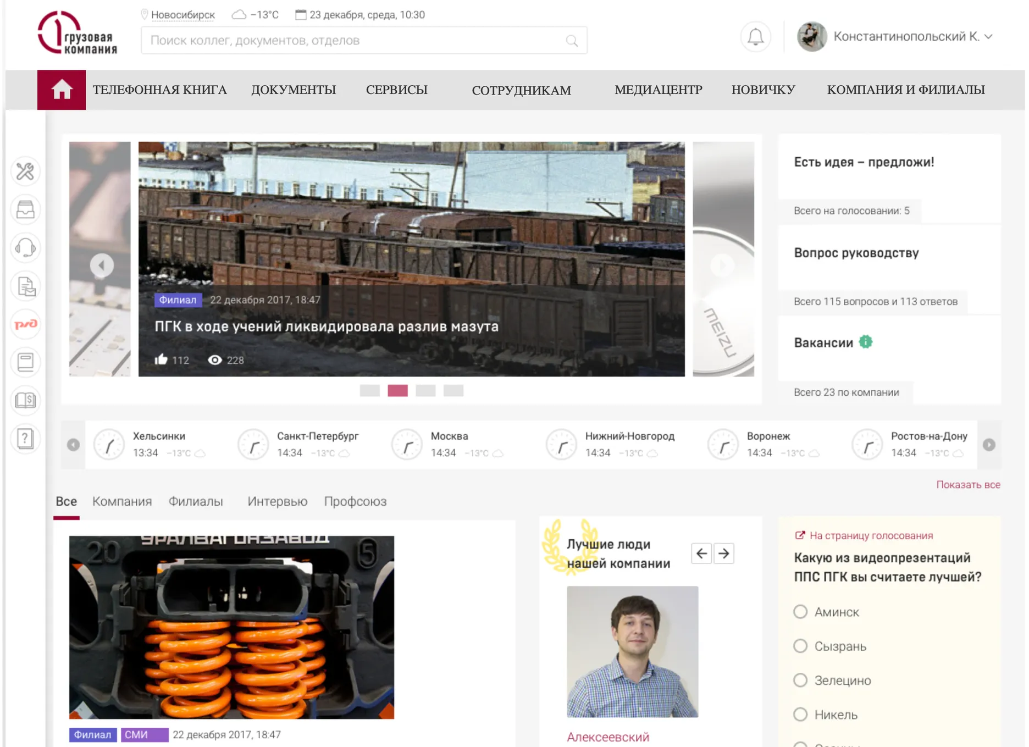Open the headset support sidebar icon
The width and height of the screenshot is (1029, 747).
coord(25,248)
